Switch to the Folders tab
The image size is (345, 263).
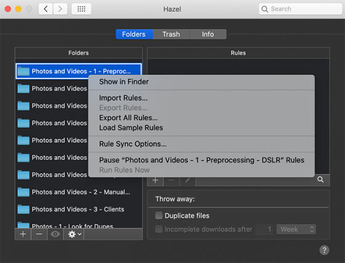(134, 35)
